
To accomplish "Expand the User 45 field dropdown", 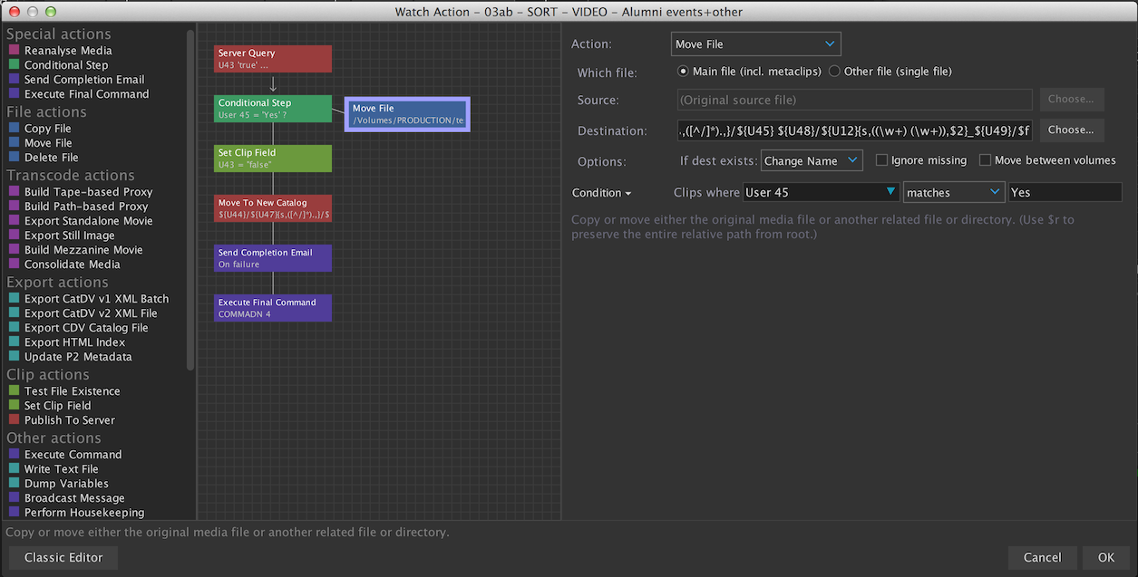I will [821, 192].
